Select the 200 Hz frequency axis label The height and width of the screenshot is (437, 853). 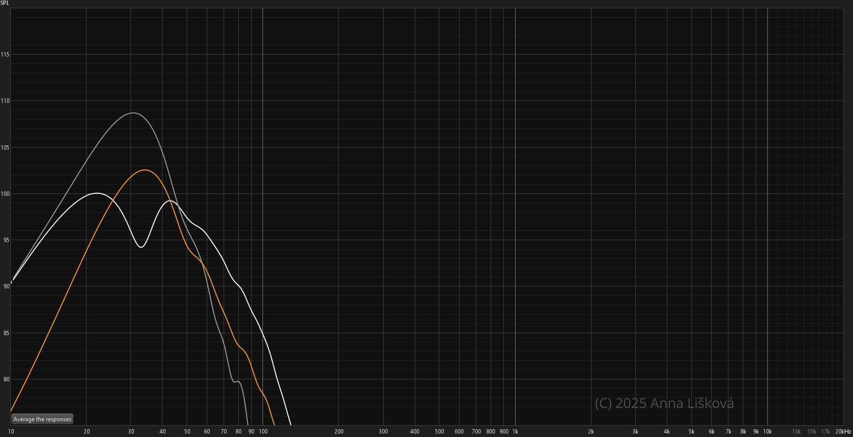[x=339, y=432]
